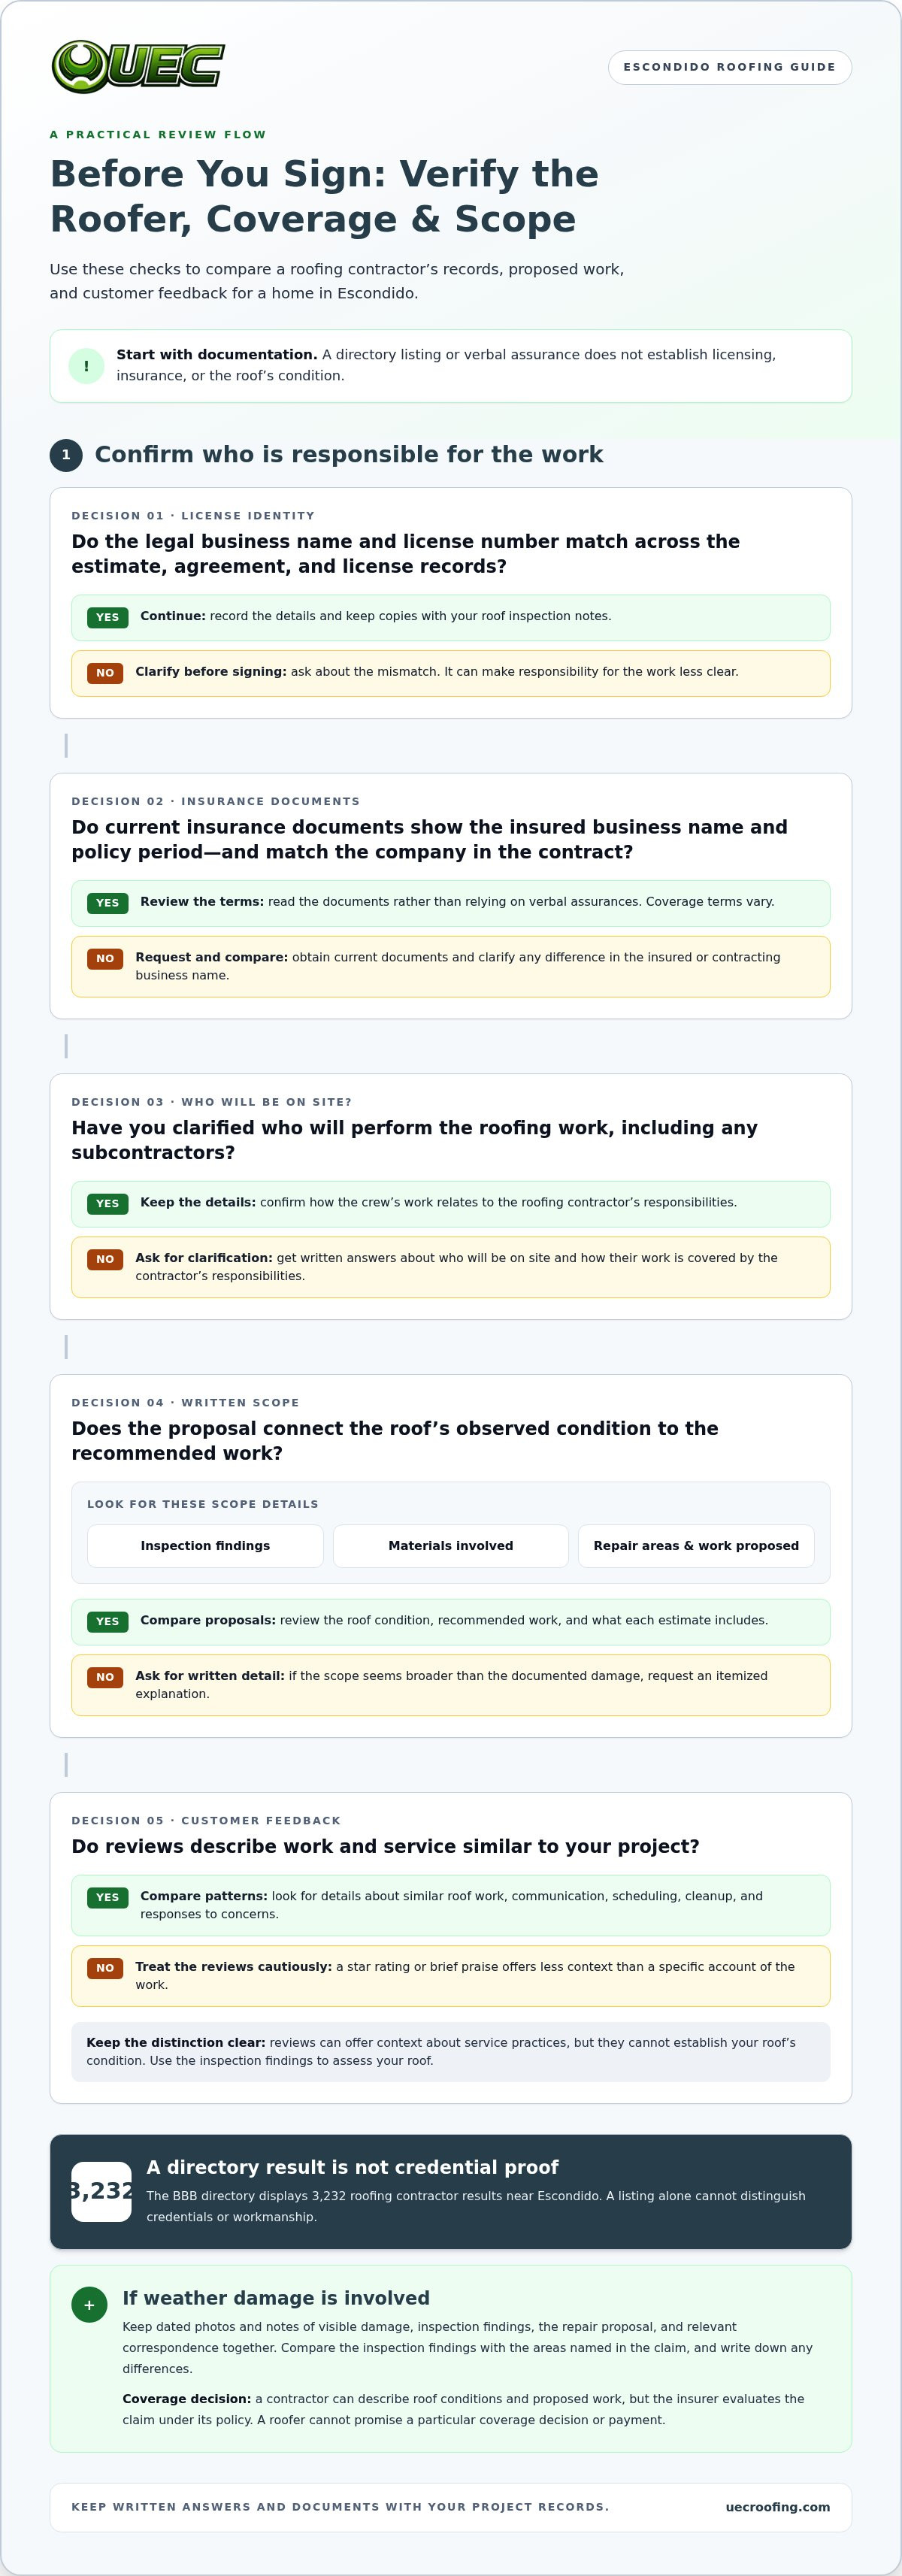Click the 3,232 directory results badge
902x2576 pixels.
(x=101, y=2192)
